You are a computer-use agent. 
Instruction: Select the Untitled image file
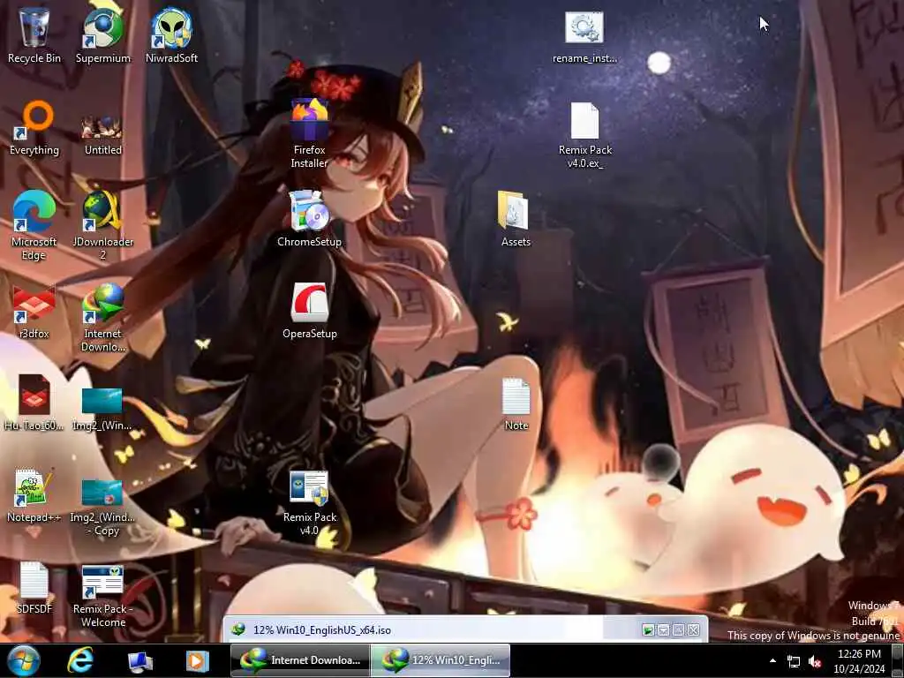click(x=103, y=135)
